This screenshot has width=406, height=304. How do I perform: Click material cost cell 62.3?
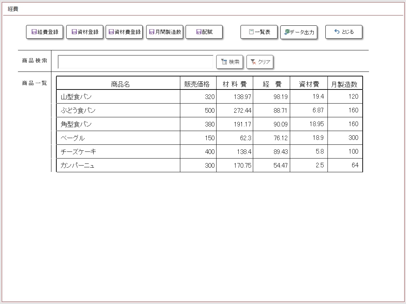coord(235,138)
